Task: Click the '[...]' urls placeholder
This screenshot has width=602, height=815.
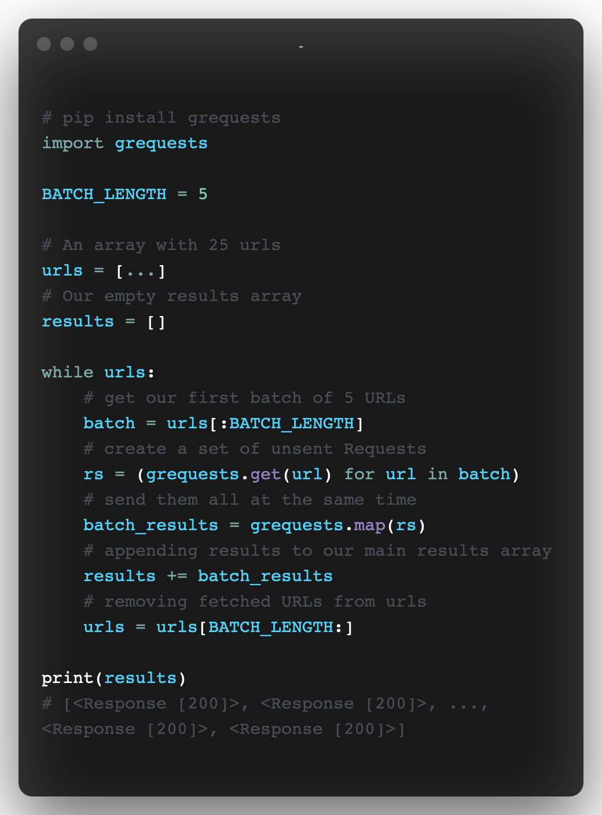Action: [x=141, y=271]
